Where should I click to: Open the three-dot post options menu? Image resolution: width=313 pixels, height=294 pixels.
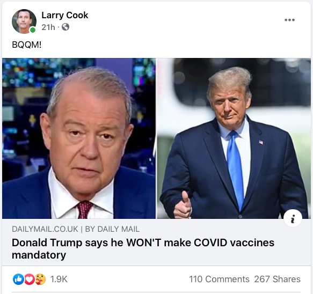(x=289, y=20)
